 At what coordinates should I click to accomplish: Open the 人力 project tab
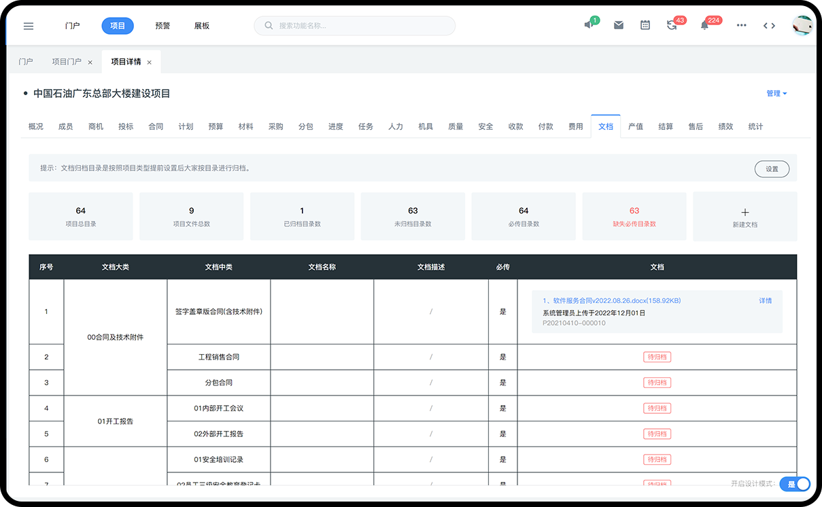(x=396, y=126)
